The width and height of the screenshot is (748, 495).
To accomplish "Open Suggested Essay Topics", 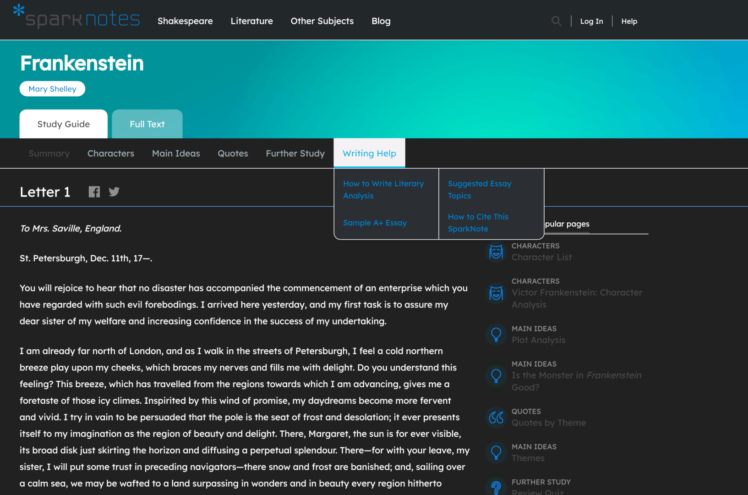I will [x=479, y=189].
